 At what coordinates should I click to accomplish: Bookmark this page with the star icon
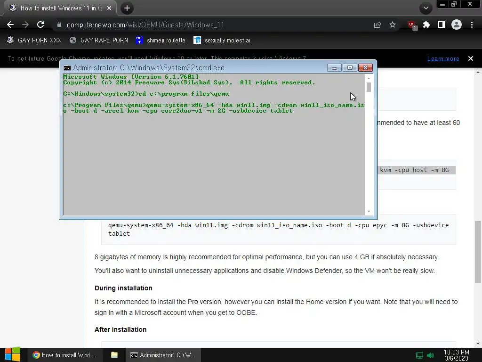point(393,25)
